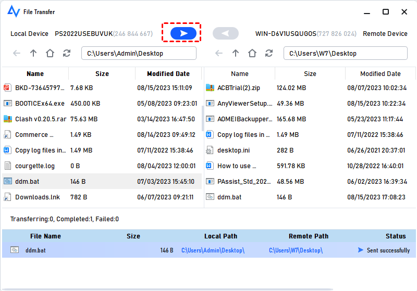The height and width of the screenshot is (291, 417).
Task: Select BOOTICEx64.exe icon in local list
Action: (x=7, y=103)
